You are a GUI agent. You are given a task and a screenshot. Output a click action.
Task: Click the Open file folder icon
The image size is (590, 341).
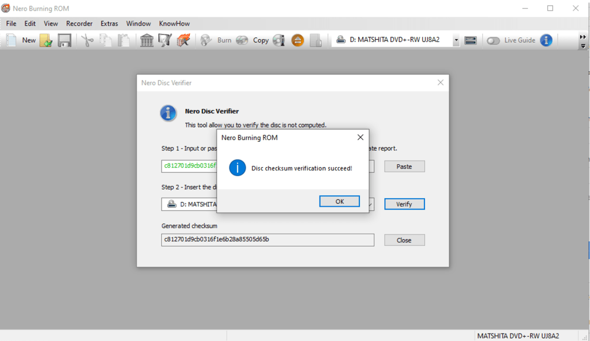(46, 40)
